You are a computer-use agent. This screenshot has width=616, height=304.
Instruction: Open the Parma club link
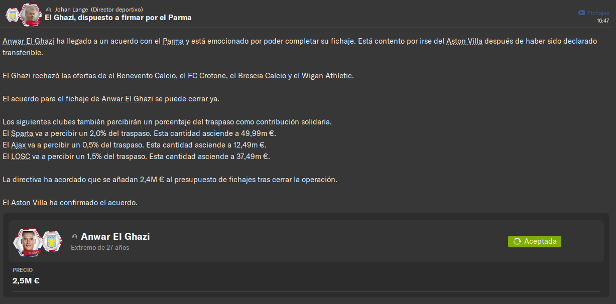click(x=173, y=41)
